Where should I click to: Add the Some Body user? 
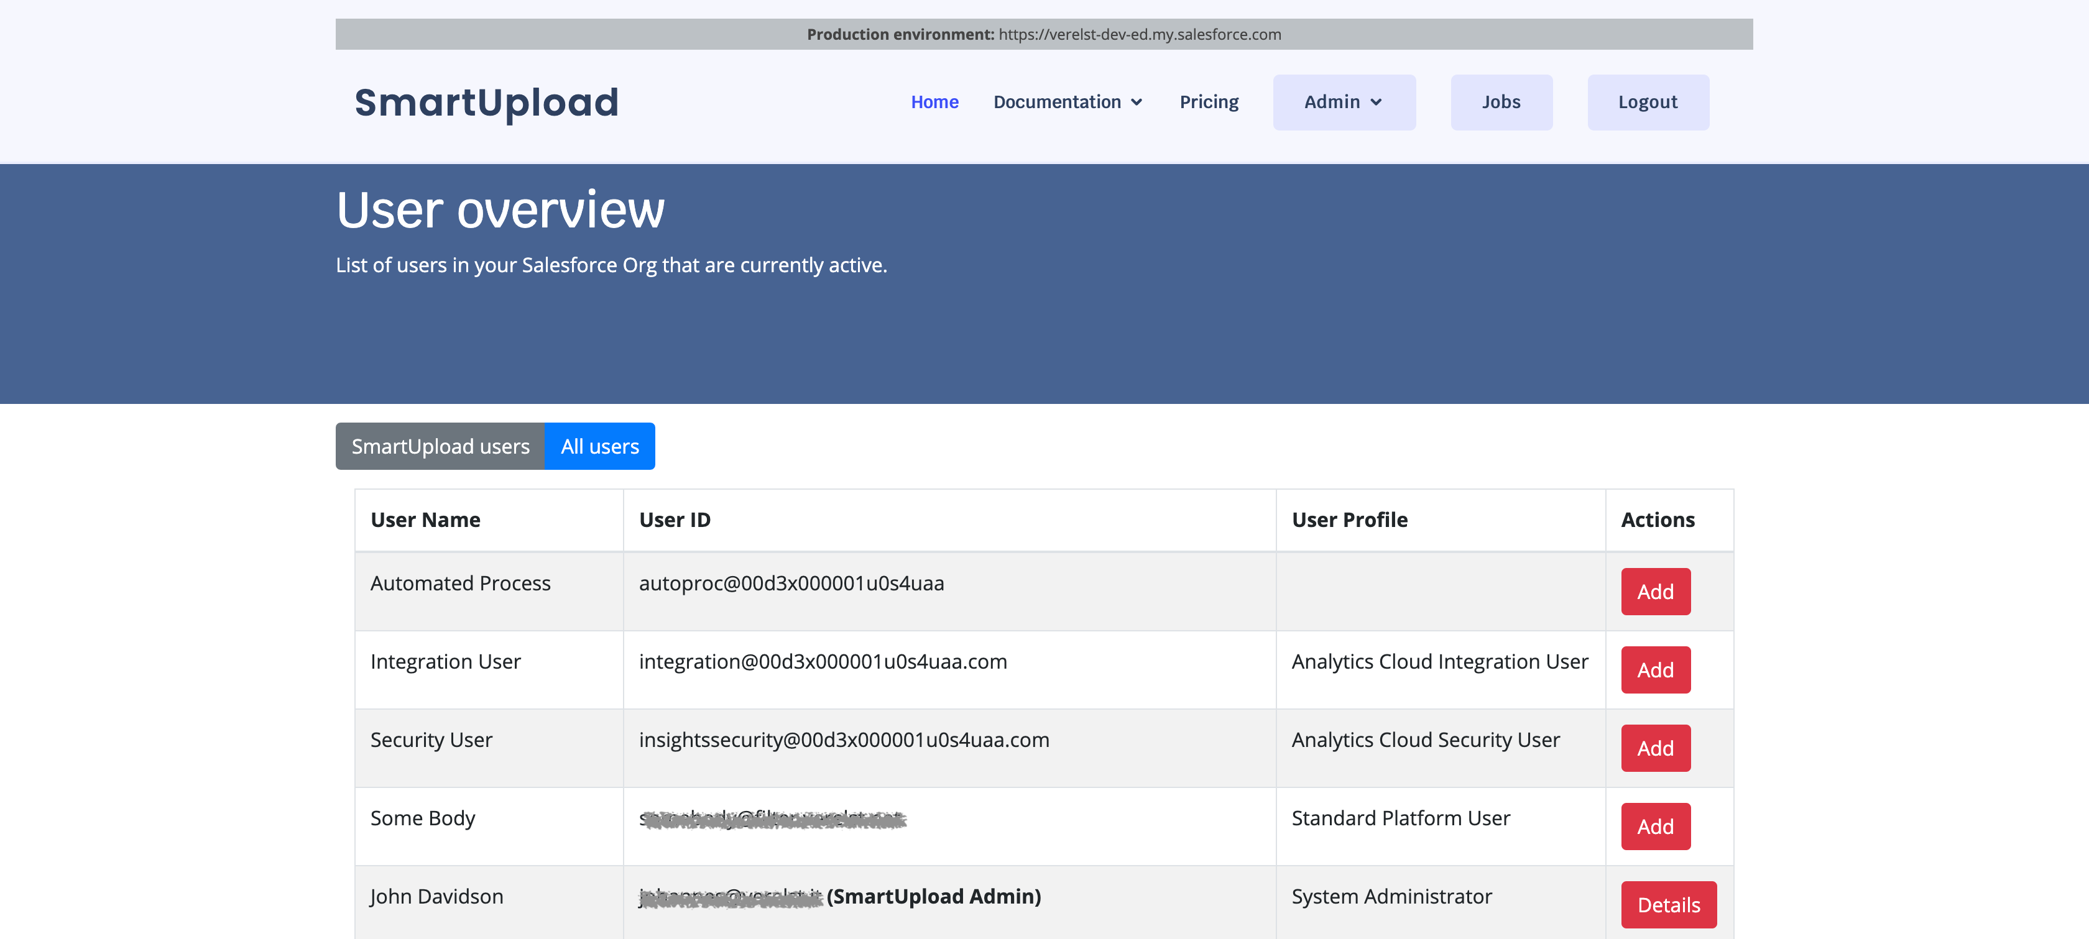pyautogui.click(x=1654, y=827)
